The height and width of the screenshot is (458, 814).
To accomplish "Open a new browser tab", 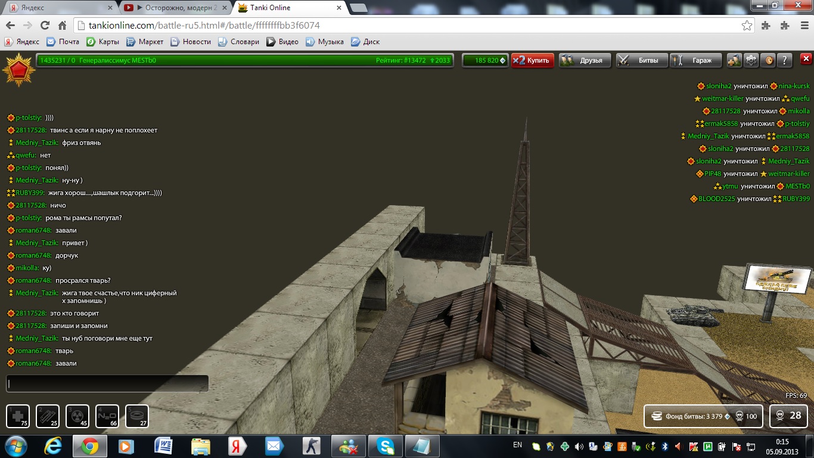I will (x=358, y=8).
